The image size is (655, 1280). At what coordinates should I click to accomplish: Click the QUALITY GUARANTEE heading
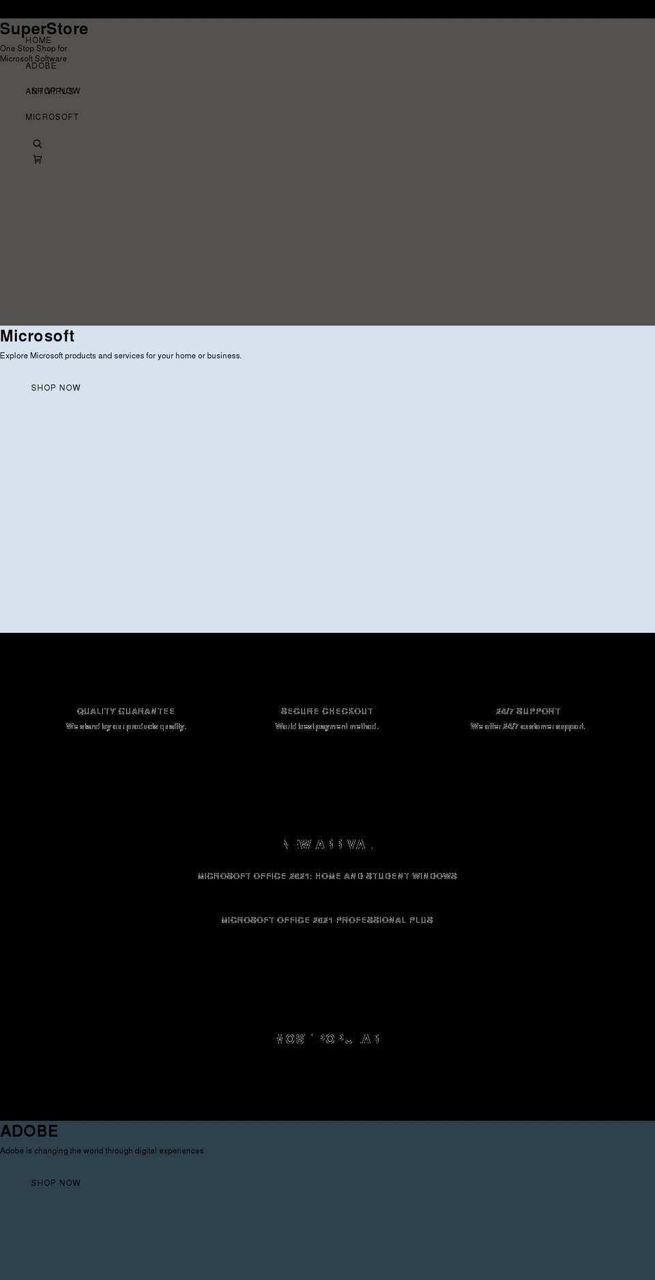tap(126, 711)
